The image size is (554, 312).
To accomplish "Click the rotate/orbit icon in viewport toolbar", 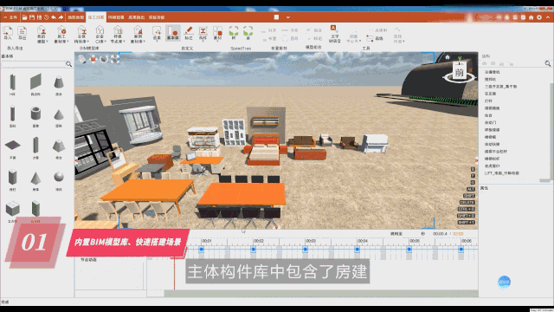I will [x=104, y=59].
